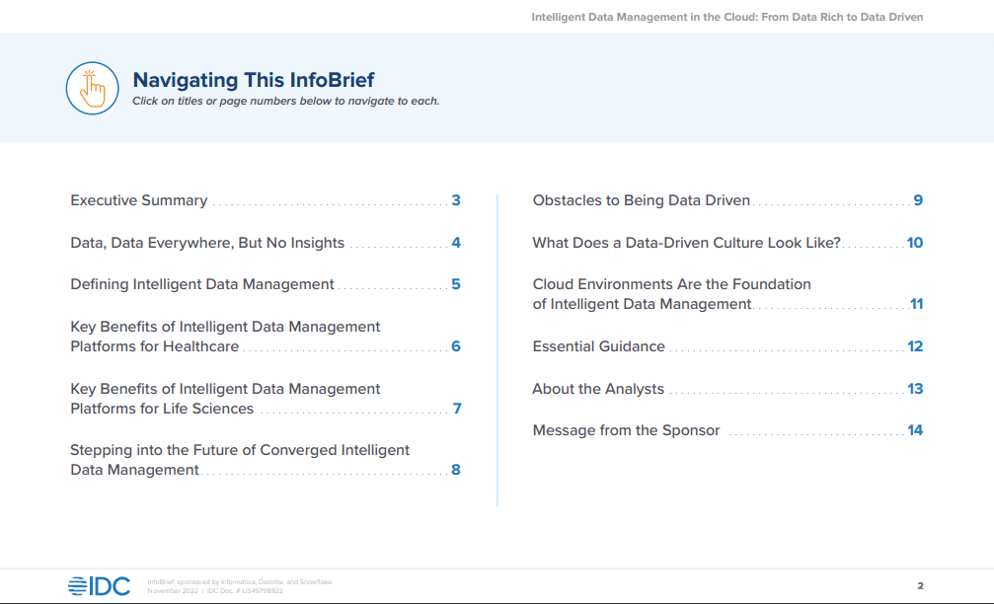The image size is (994, 604).
Task: Go to Cloud Environments Are the Foundation entry
Action: click(x=671, y=284)
